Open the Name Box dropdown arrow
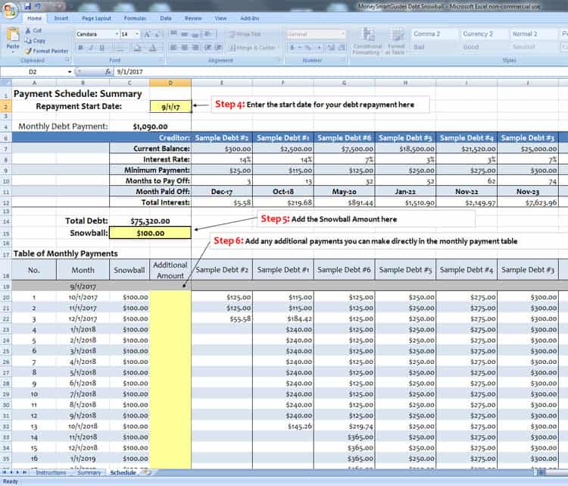568x486 pixels. click(x=70, y=72)
